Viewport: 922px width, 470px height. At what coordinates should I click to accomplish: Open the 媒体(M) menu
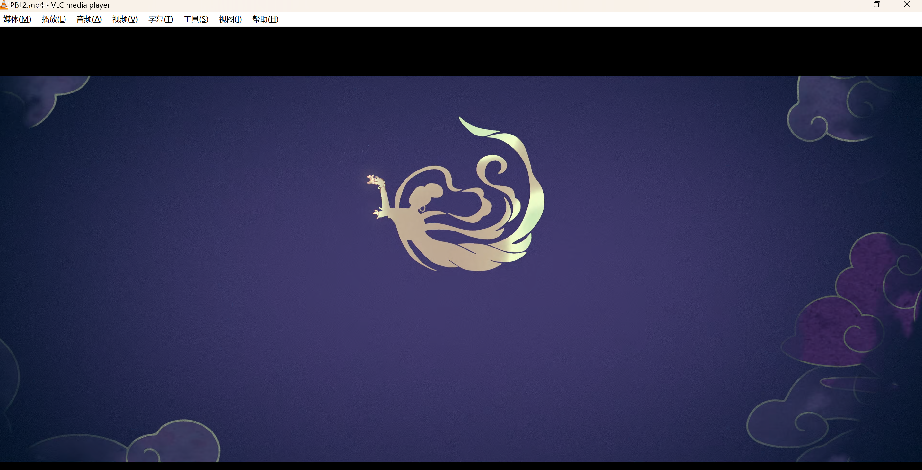tap(17, 19)
